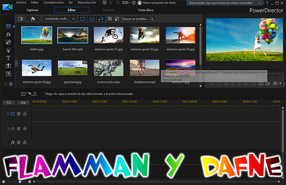Open the Complementos menu
Screen dimensions: 286x185
pyautogui.click(x=53, y=2)
